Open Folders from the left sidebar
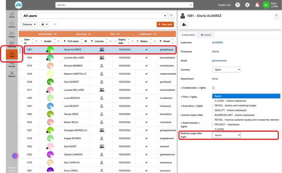282x173 pixels. tap(12, 34)
